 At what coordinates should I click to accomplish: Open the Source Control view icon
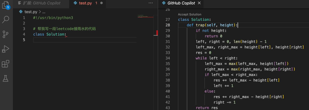pos(6,34)
